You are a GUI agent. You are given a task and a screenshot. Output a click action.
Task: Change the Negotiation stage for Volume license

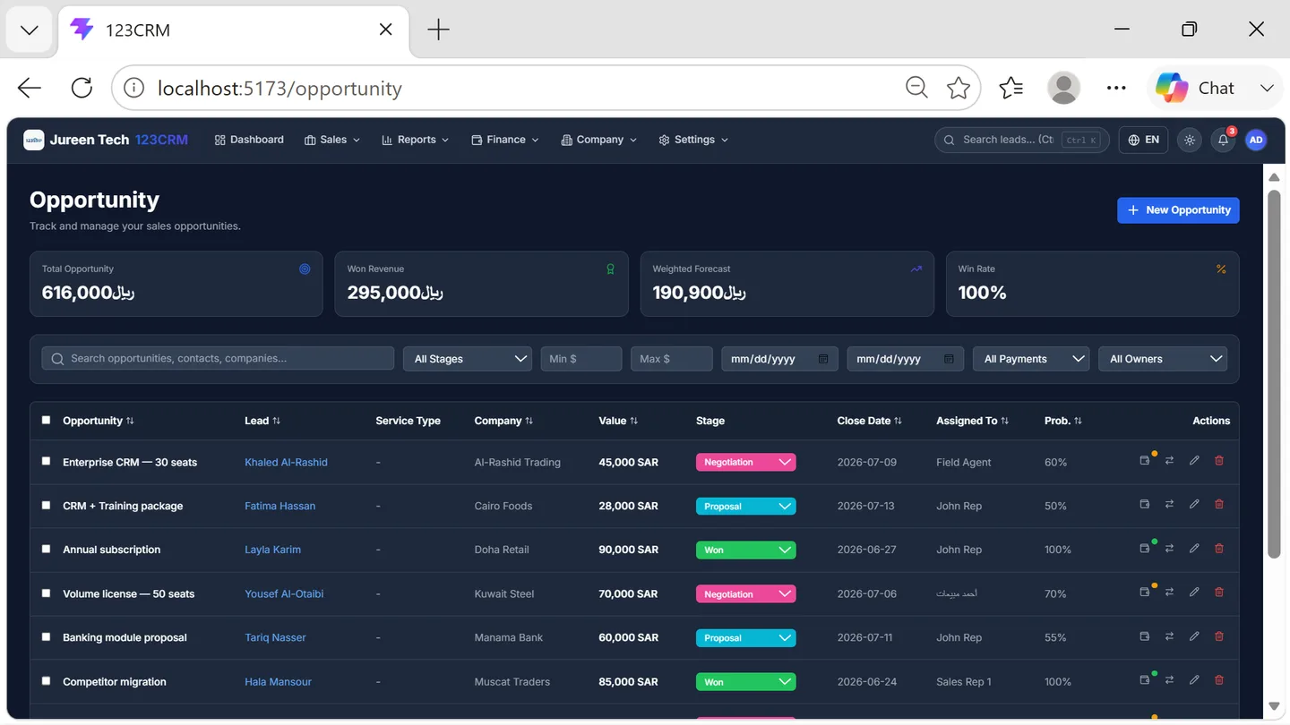tap(746, 593)
